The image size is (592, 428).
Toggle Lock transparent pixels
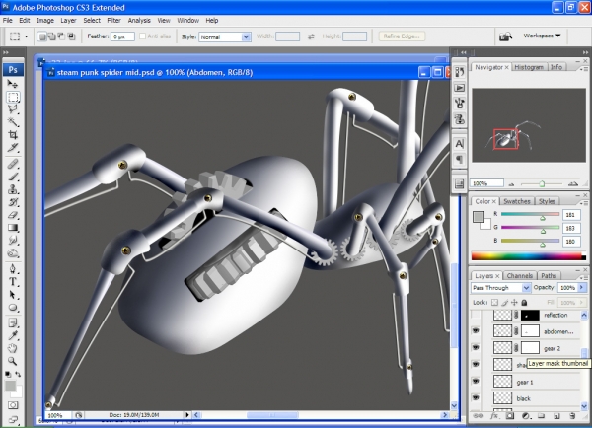pos(494,303)
